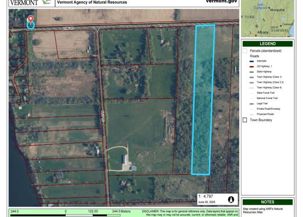Click the State Forest Trail legend label
The width and height of the screenshot is (303, 217).
tap(266, 93)
